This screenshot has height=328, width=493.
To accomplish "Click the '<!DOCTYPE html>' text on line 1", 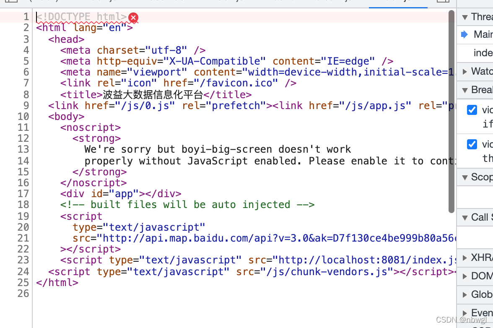I will (x=81, y=17).
